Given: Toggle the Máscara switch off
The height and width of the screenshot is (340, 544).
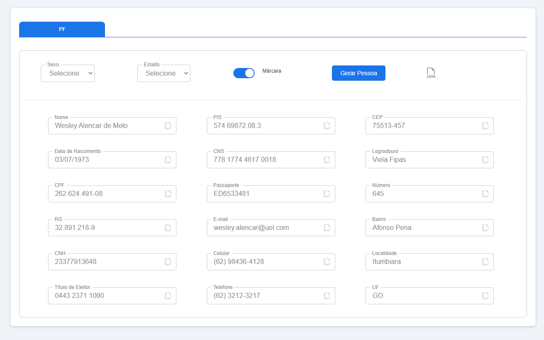Looking at the screenshot, I should [244, 73].
